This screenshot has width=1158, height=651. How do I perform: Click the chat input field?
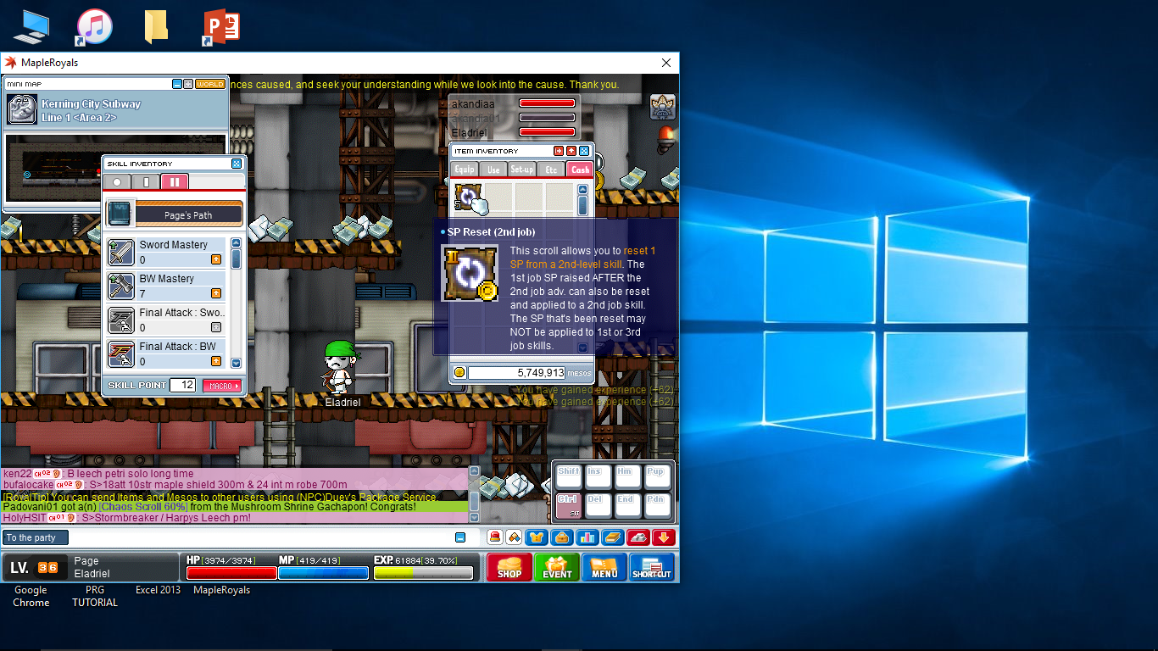pos(260,537)
